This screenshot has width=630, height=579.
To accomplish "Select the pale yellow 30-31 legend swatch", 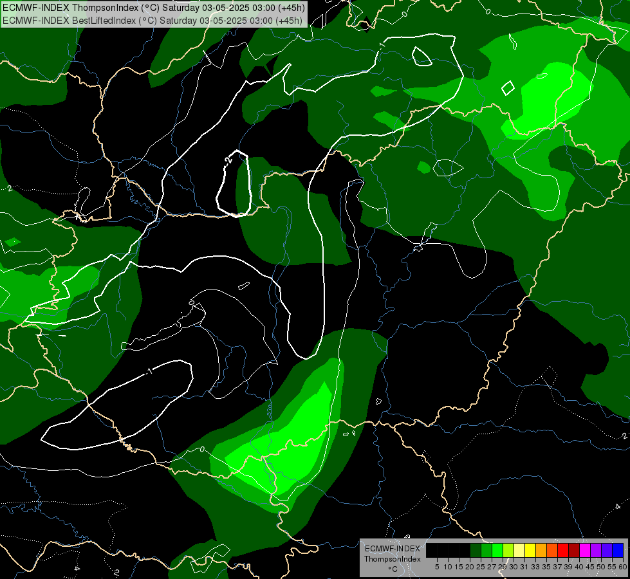I will click(519, 550).
